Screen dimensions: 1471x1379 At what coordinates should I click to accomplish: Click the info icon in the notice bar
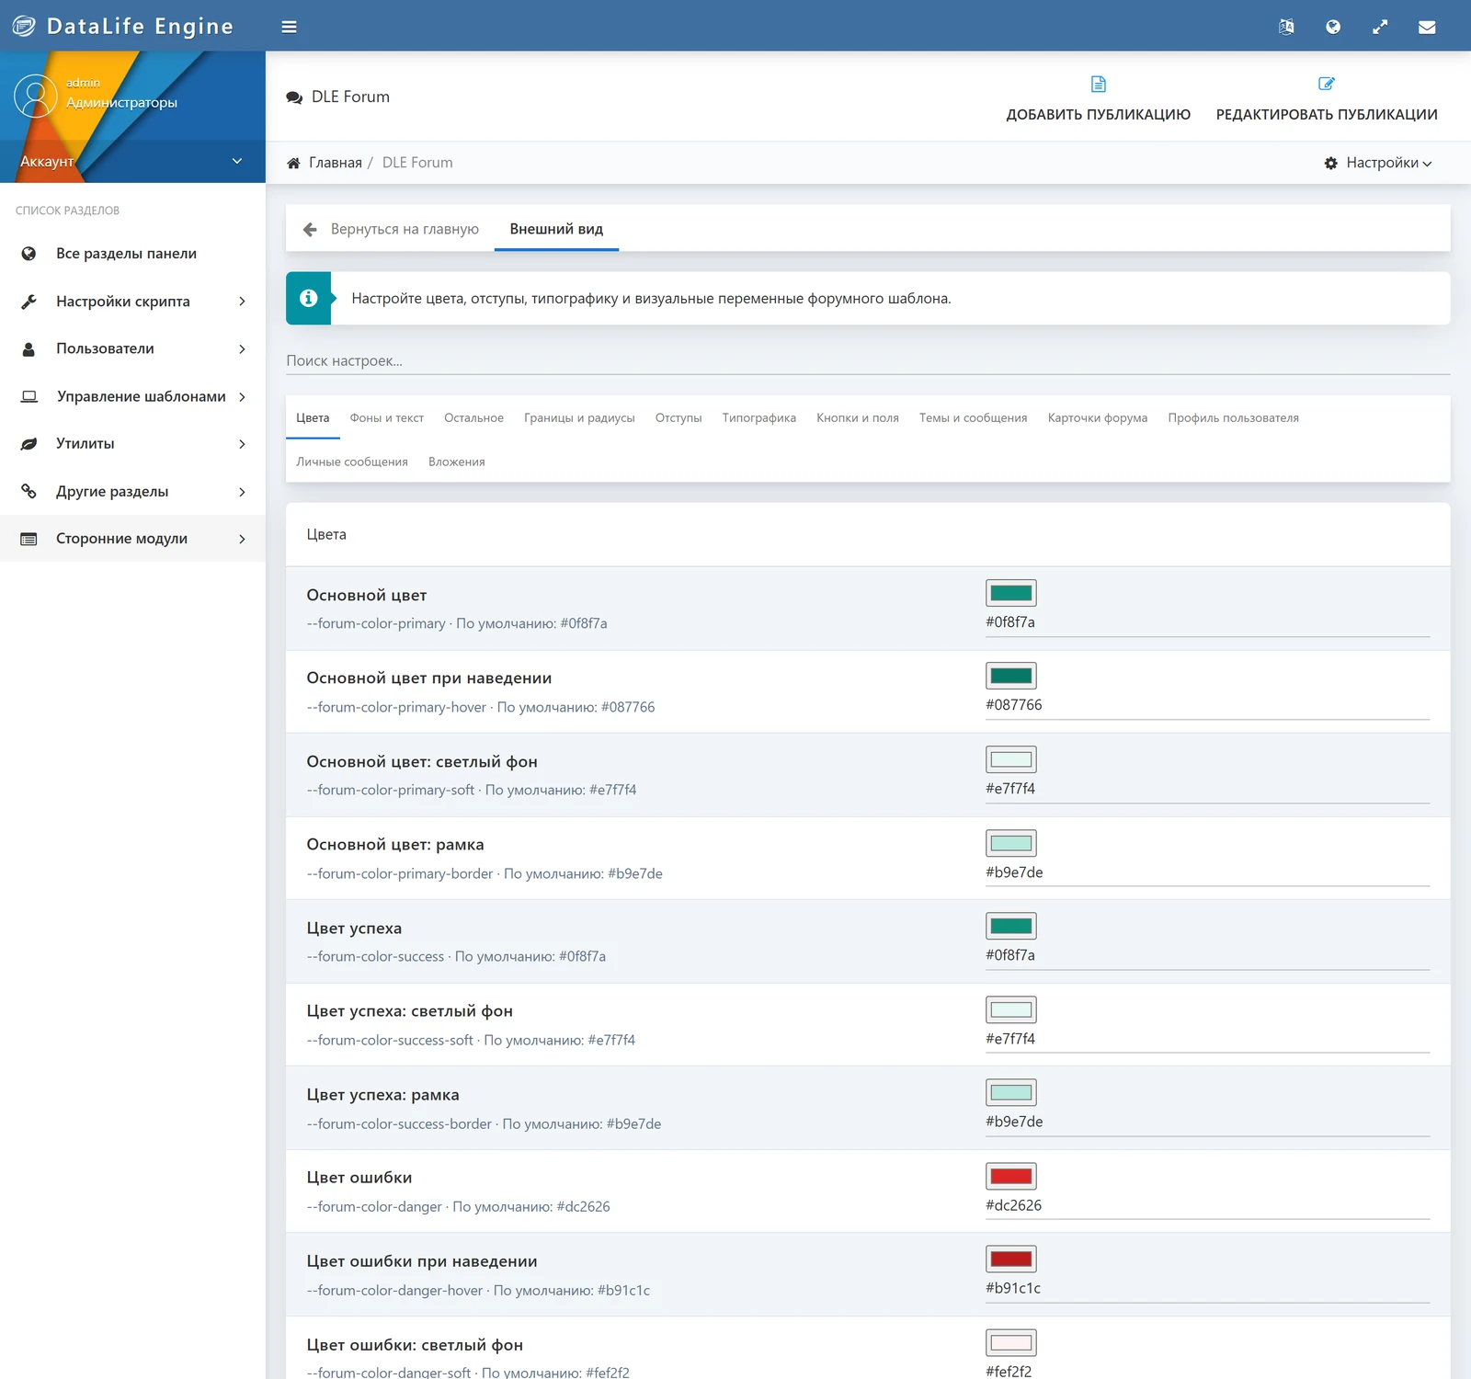pos(308,298)
